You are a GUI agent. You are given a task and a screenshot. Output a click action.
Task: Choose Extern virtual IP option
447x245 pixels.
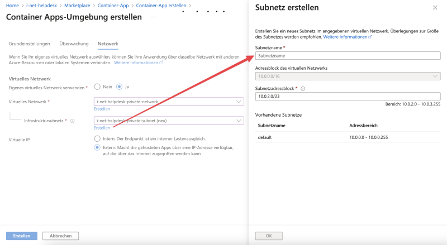pyautogui.click(x=97, y=147)
